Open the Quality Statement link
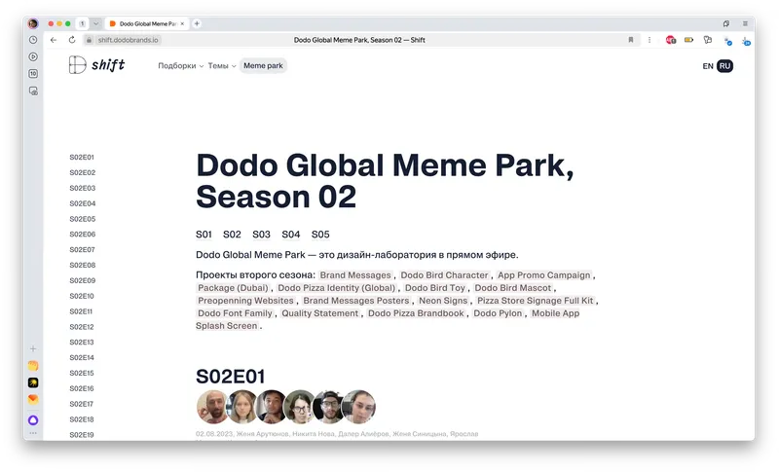 pyautogui.click(x=320, y=313)
